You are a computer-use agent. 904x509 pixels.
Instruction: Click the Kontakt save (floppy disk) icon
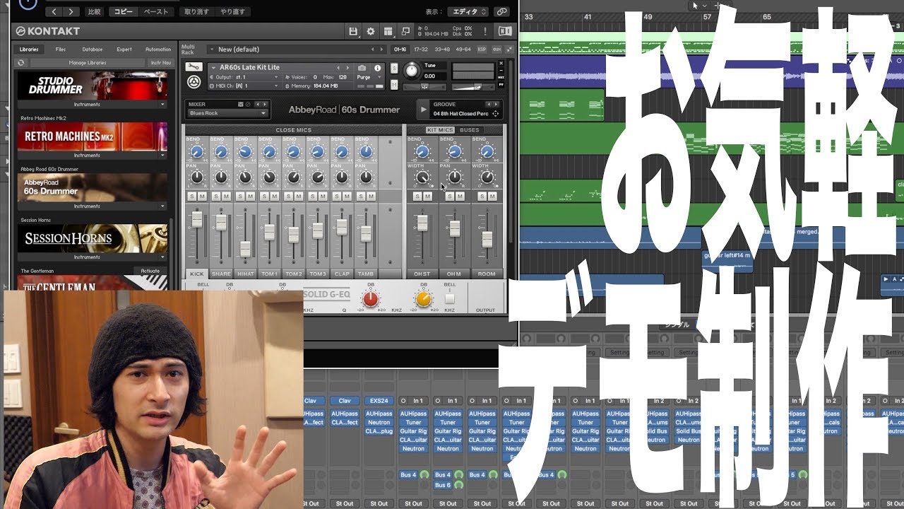coord(354,31)
